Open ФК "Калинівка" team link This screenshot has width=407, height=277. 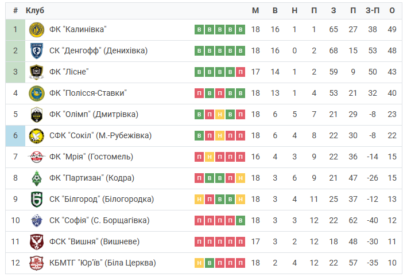tap(78, 30)
